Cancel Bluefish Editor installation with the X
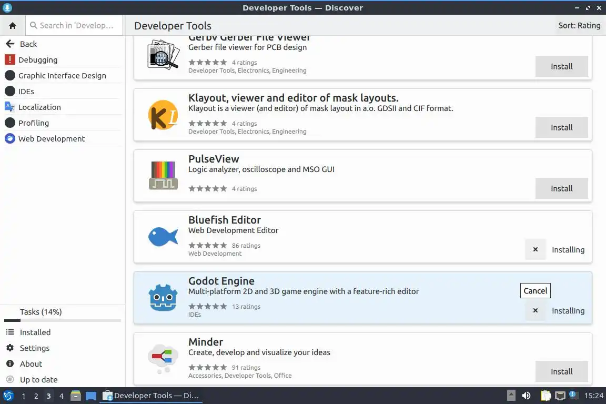The width and height of the screenshot is (606, 404). click(536, 249)
